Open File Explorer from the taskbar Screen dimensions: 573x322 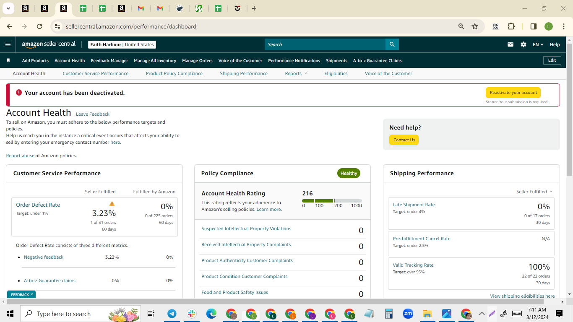[427, 314]
